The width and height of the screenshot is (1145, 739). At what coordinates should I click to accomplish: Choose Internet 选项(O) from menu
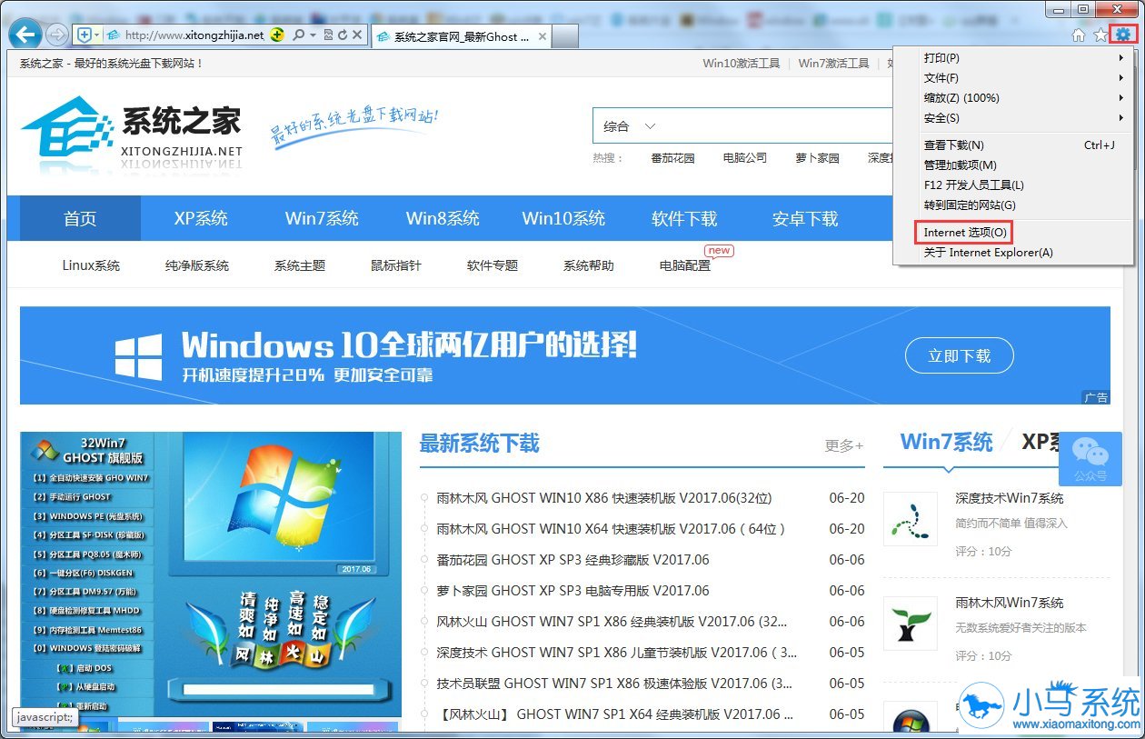pyautogui.click(x=1013, y=233)
